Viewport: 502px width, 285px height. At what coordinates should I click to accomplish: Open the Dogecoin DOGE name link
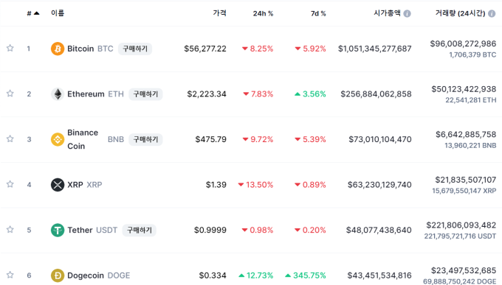tap(99, 275)
